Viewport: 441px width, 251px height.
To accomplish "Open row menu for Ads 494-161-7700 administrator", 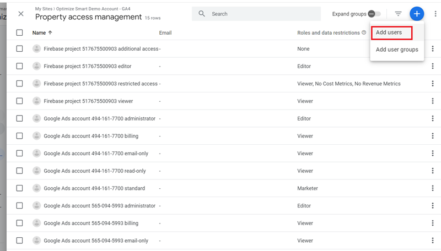I will pos(433,118).
